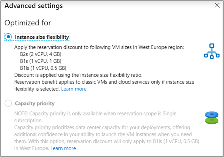Click the Instance size flexibility label text
This screenshot has height=157, width=224.
point(42,37)
